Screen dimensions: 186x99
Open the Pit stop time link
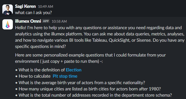[x=65, y=76]
